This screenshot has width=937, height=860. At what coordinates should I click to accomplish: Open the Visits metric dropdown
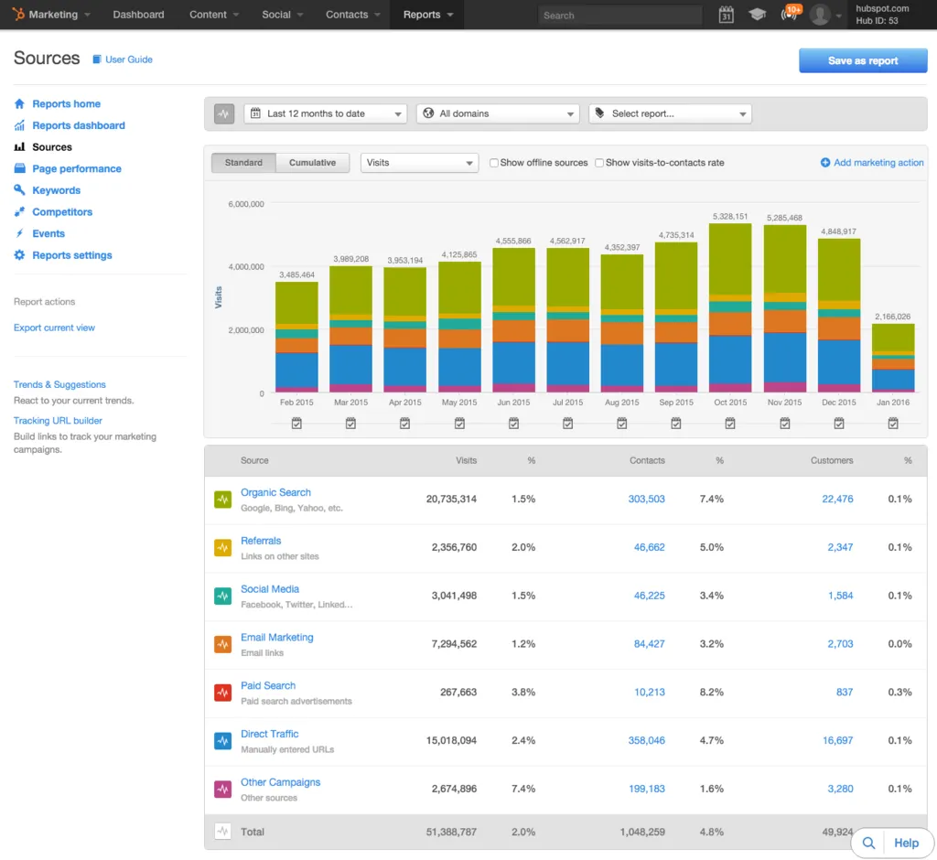coord(419,163)
